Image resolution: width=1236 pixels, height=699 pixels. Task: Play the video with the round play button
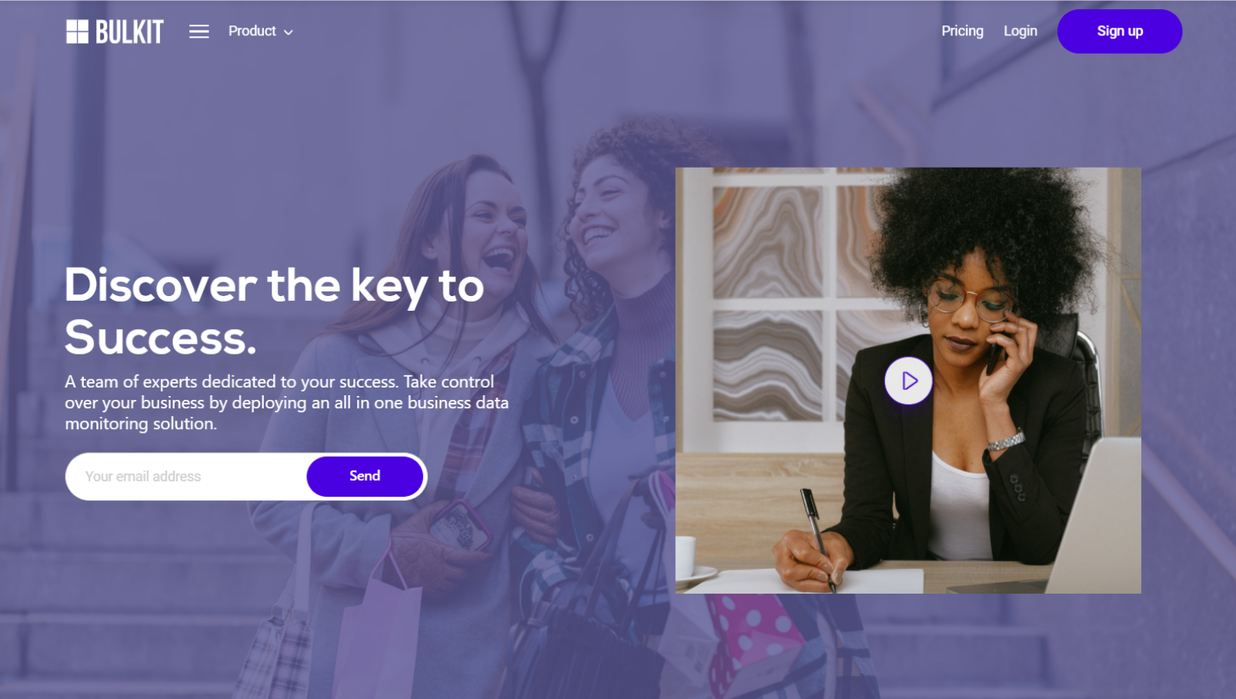tap(908, 381)
